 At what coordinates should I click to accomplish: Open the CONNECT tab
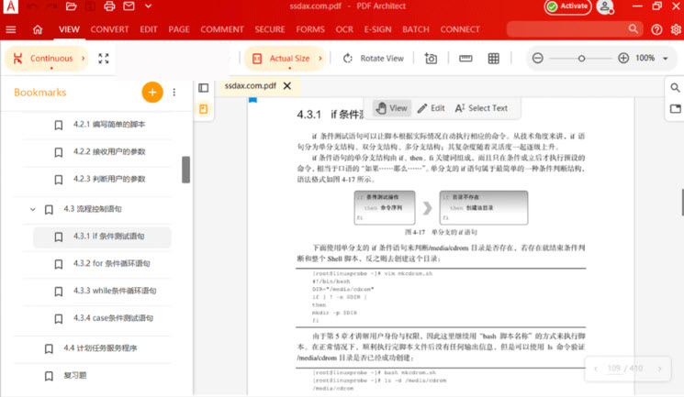pyautogui.click(x=460, y=29)
